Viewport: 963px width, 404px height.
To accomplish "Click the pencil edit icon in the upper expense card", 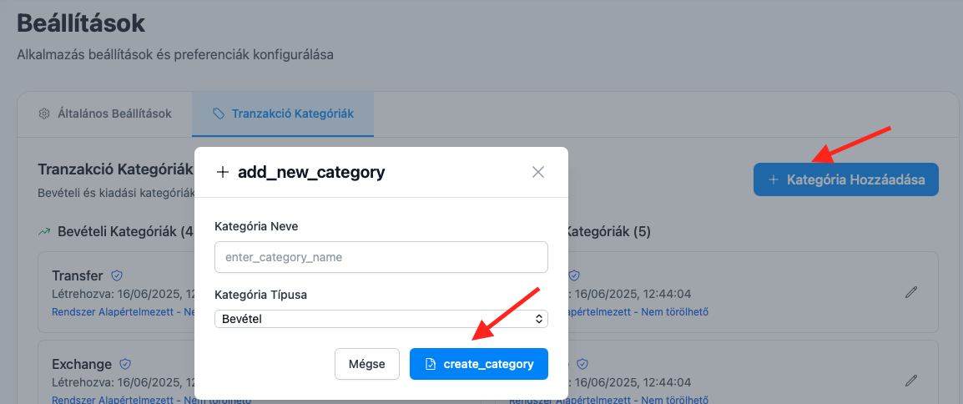I will coord(911,292).
